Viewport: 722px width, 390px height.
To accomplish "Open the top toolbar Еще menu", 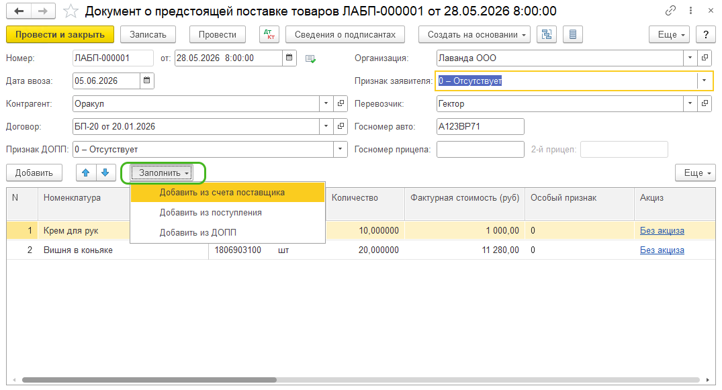I will 669,34.
